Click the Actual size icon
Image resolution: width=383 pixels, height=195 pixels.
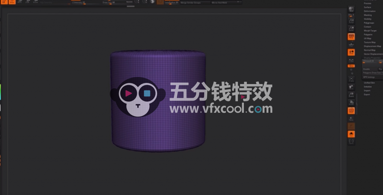point(351,21)
